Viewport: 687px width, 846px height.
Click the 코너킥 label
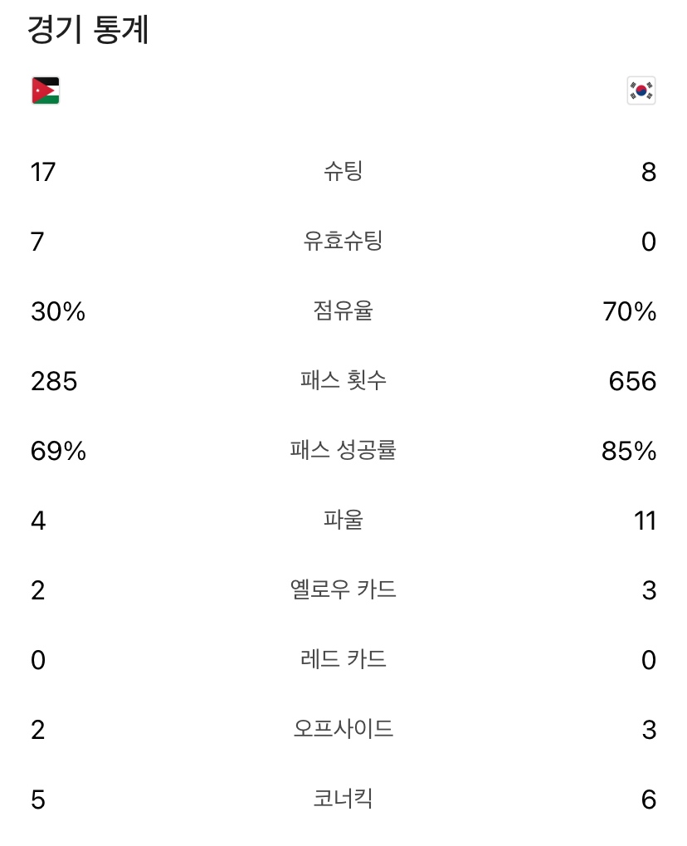(343, 799)
